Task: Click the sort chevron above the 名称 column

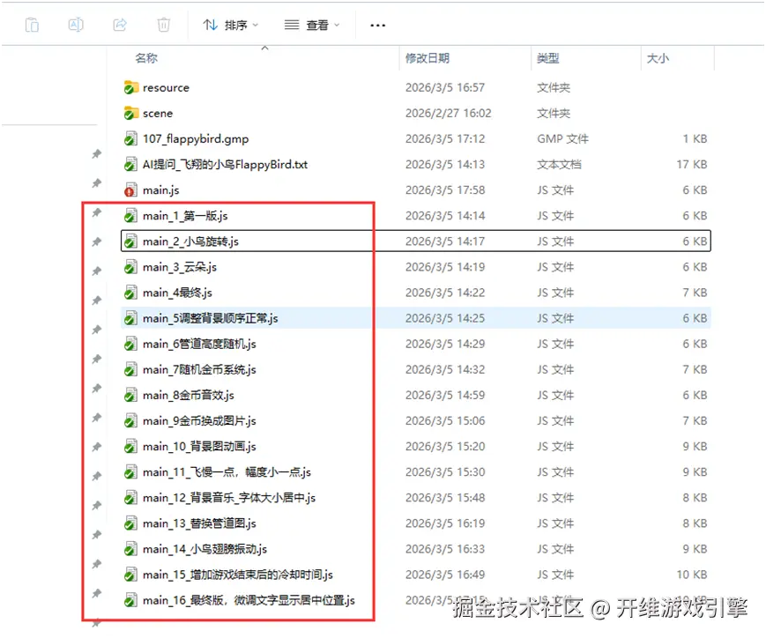Action: [264, 49]
